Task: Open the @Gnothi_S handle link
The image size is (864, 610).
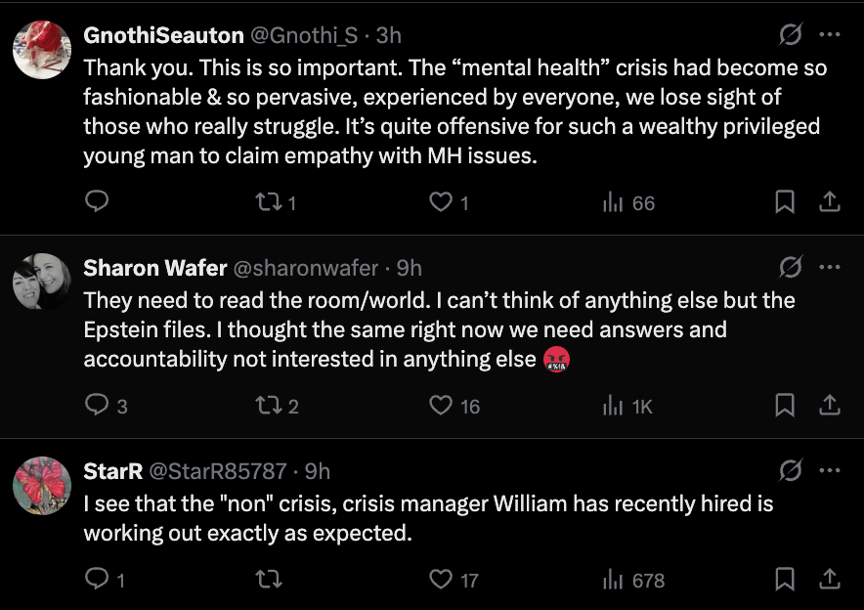Action: pos(304,35)
